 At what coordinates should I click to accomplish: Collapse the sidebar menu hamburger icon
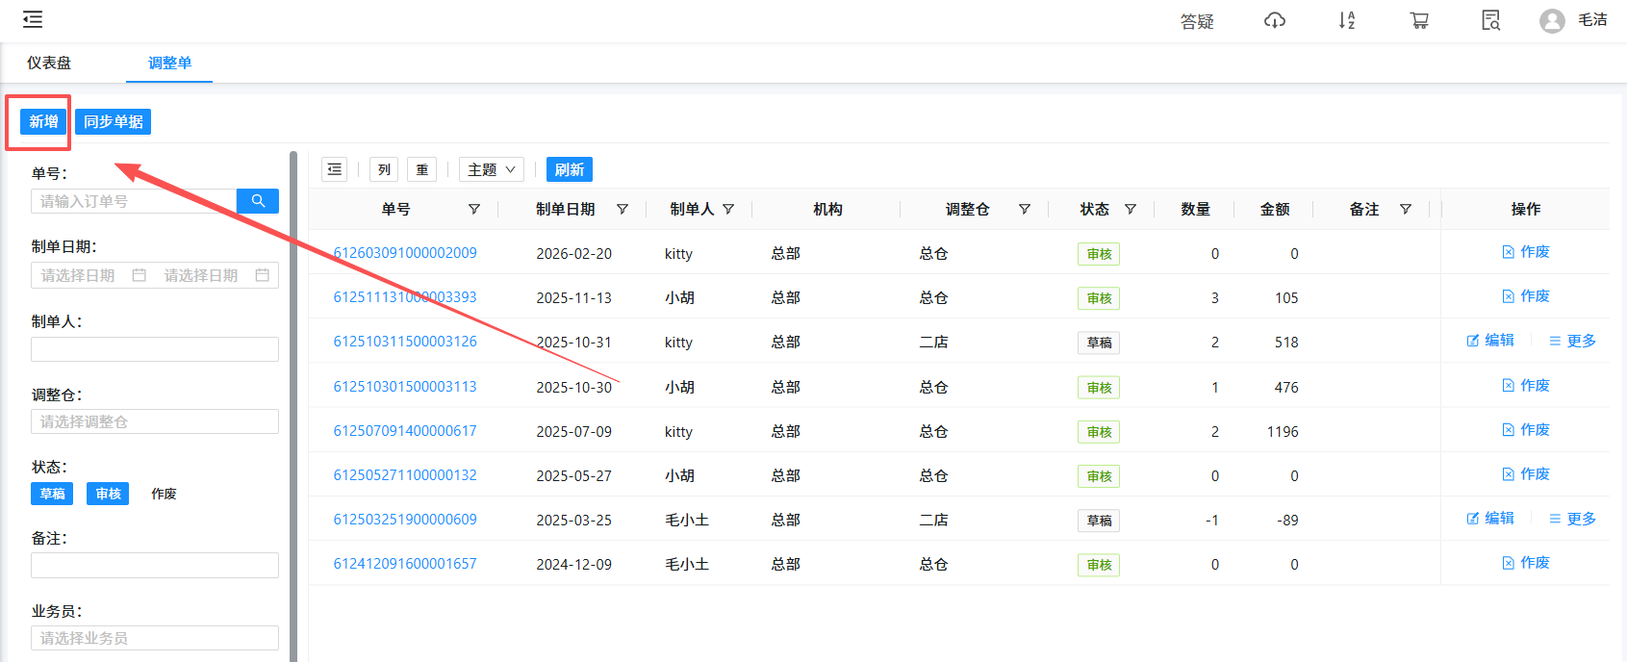33,19
